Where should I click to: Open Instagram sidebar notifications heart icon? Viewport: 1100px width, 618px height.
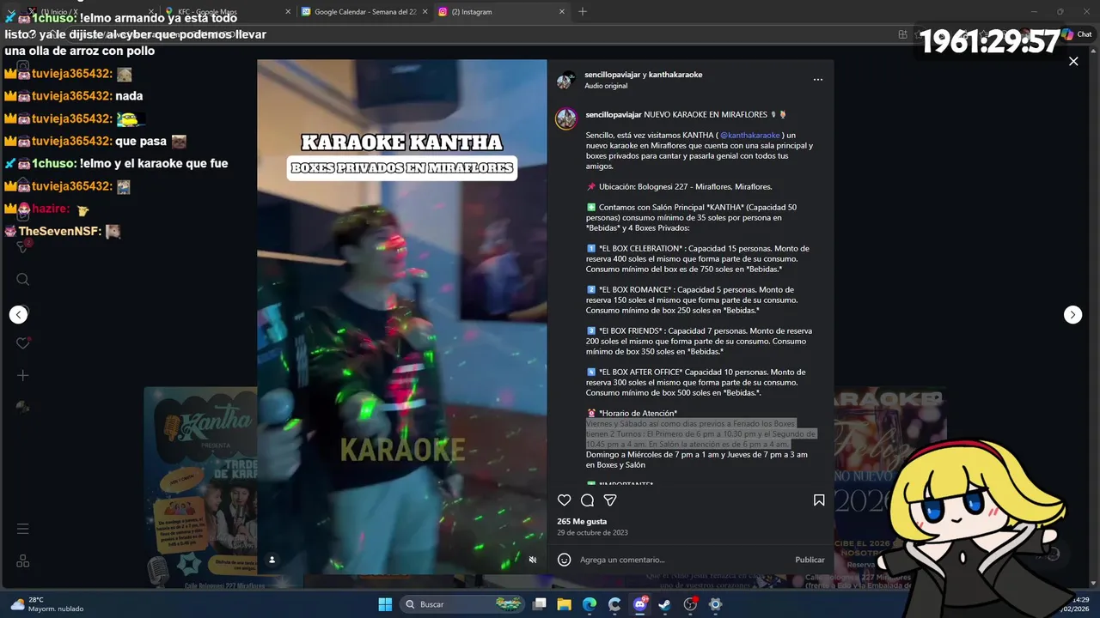click(23, 343)
